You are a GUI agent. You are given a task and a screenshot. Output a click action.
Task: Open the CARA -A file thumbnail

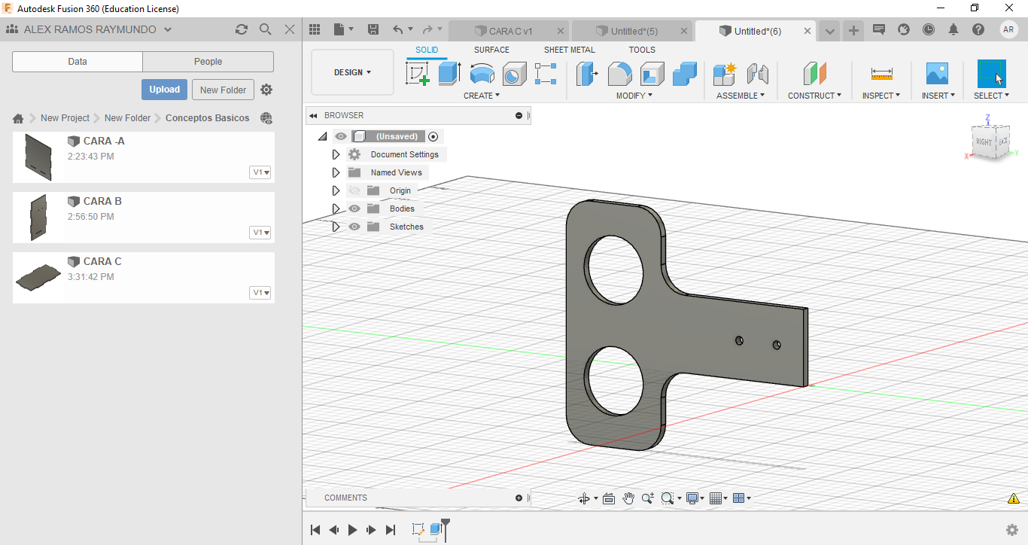coord(38,157)
